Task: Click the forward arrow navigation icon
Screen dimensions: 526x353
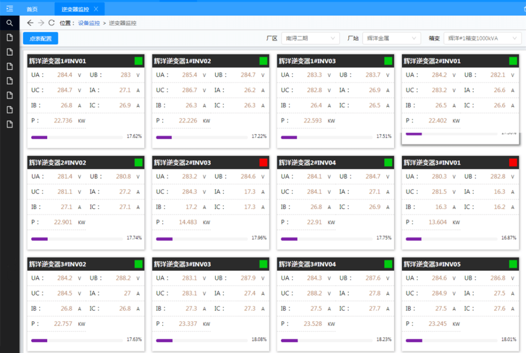Action: pyautogui.click(x=41, y=23)
